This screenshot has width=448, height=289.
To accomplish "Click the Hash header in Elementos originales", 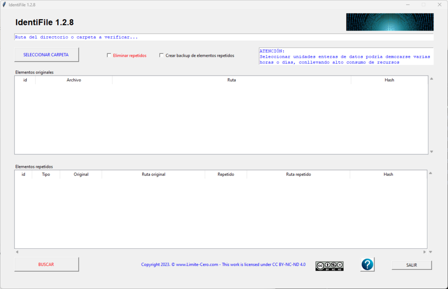I will [x=389, y=80].
